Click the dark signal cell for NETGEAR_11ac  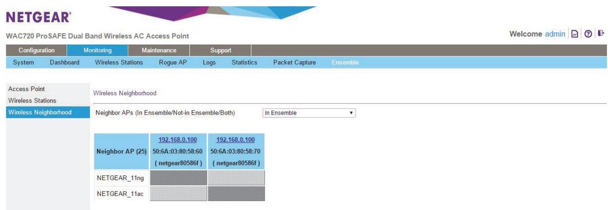[x=236, y=194]
